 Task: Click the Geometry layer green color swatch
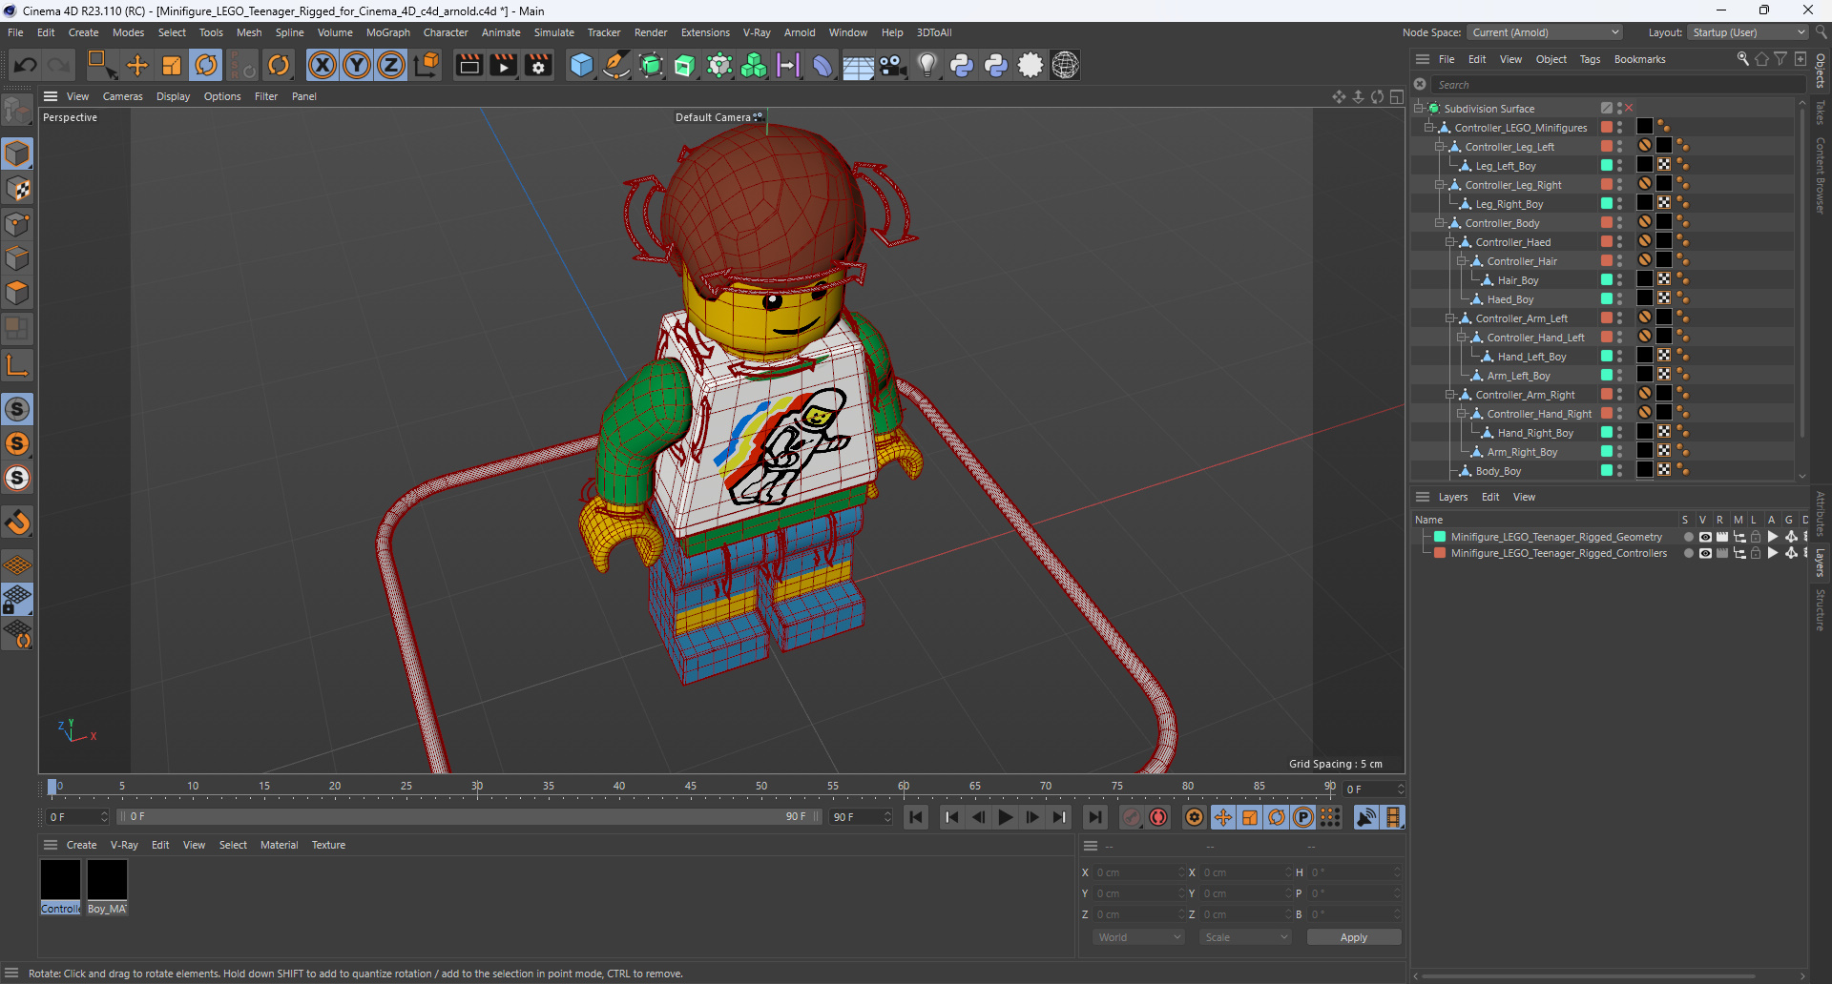pos(1440,537)
